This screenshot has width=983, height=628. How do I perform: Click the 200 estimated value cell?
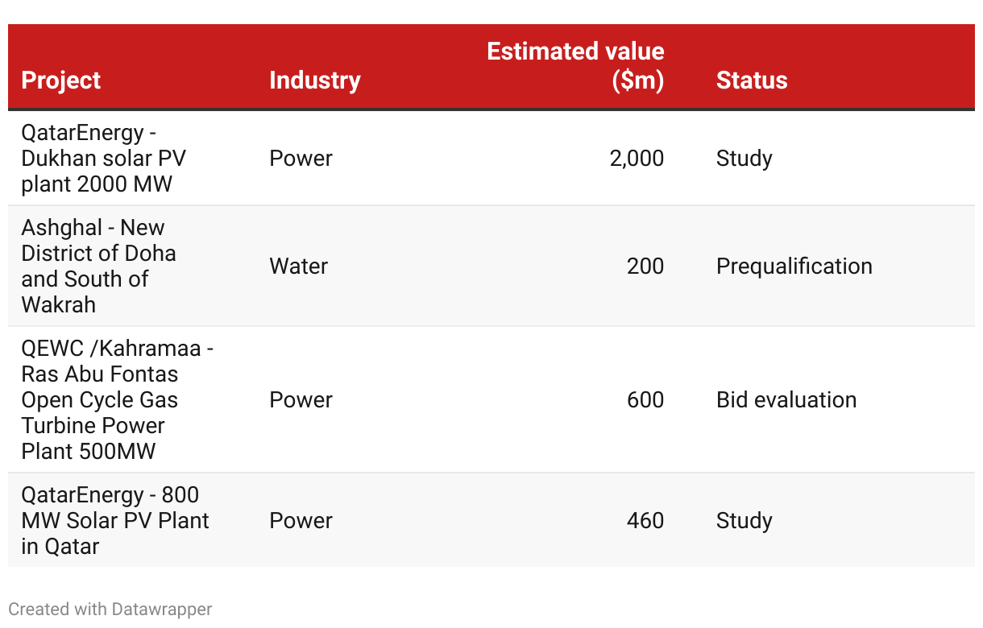point(645,266)
